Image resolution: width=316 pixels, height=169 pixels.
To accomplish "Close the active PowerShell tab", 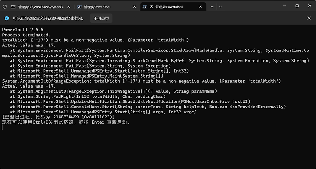I will [x=200, y=7].
